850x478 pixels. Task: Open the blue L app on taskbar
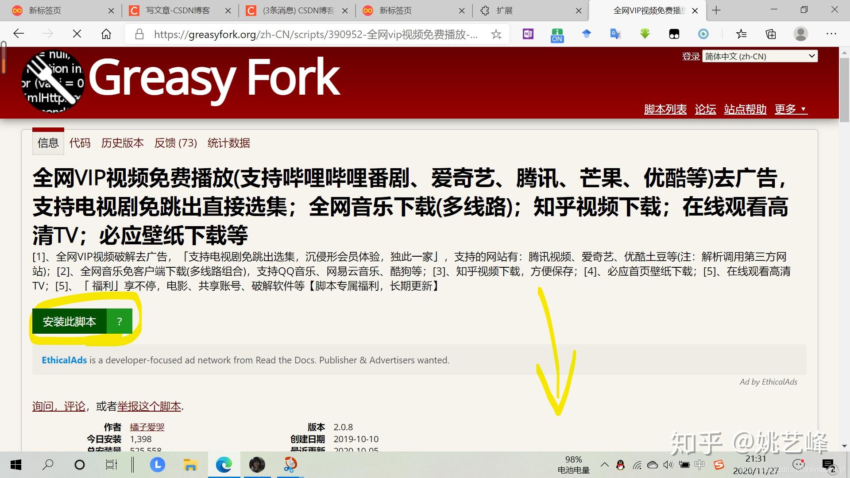(x=158, y=465)
